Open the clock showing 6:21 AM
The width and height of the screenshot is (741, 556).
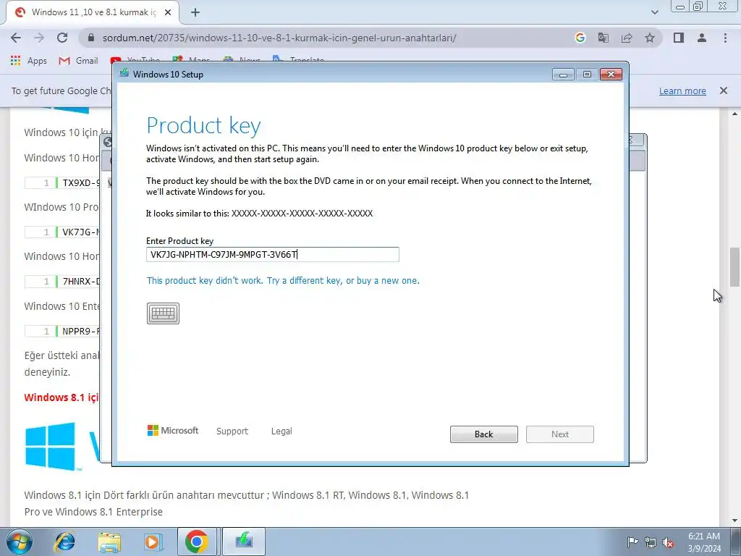(x=704, y=542)
